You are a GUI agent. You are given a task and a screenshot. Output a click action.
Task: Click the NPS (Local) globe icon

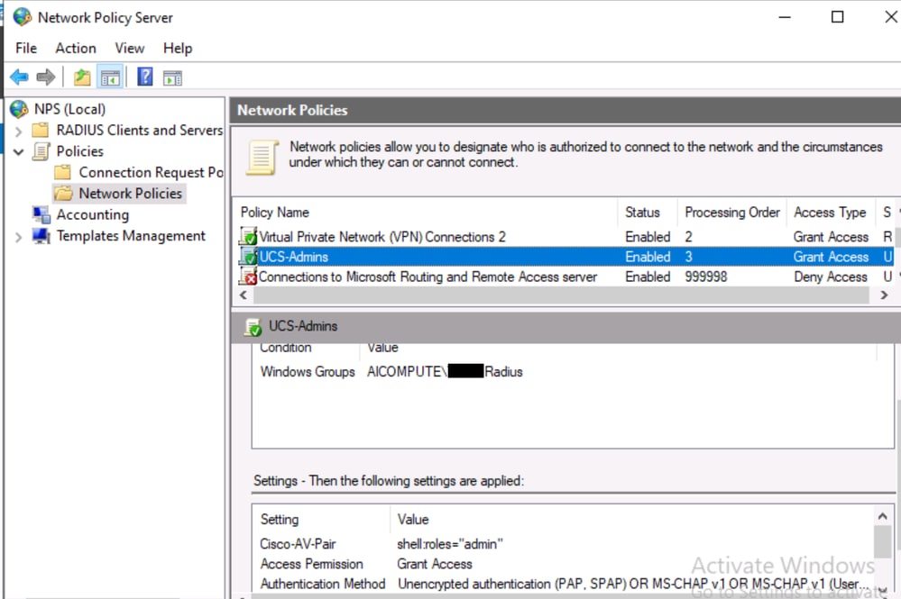click(x=20, y=109)
